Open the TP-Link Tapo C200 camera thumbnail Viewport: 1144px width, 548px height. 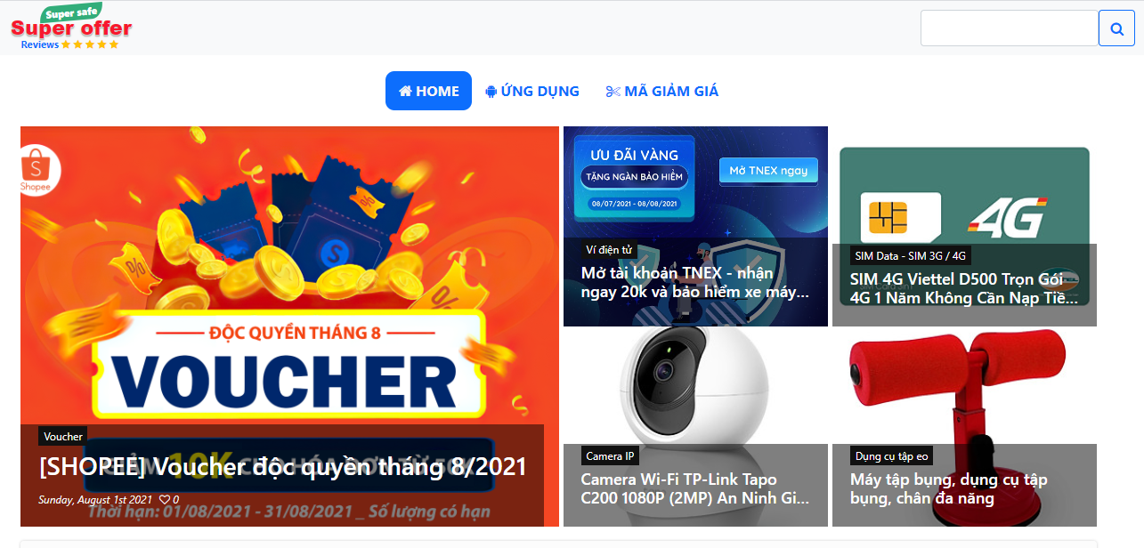pyautogui.click(x=695, y=426)
